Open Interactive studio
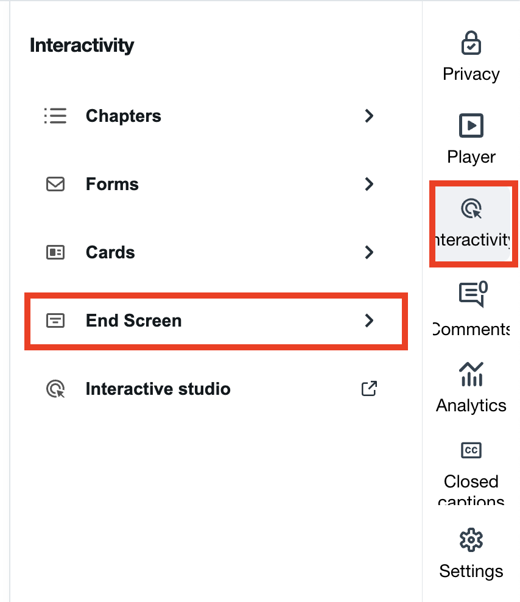The image size is (520, 602). [x=158, y=389]
